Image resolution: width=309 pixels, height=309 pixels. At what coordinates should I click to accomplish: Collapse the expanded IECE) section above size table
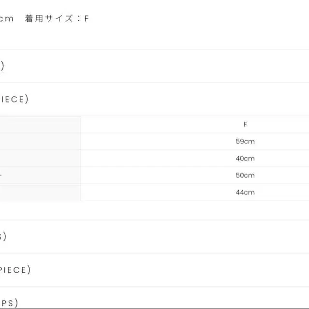pyautogui.click(x=15, y=100)
